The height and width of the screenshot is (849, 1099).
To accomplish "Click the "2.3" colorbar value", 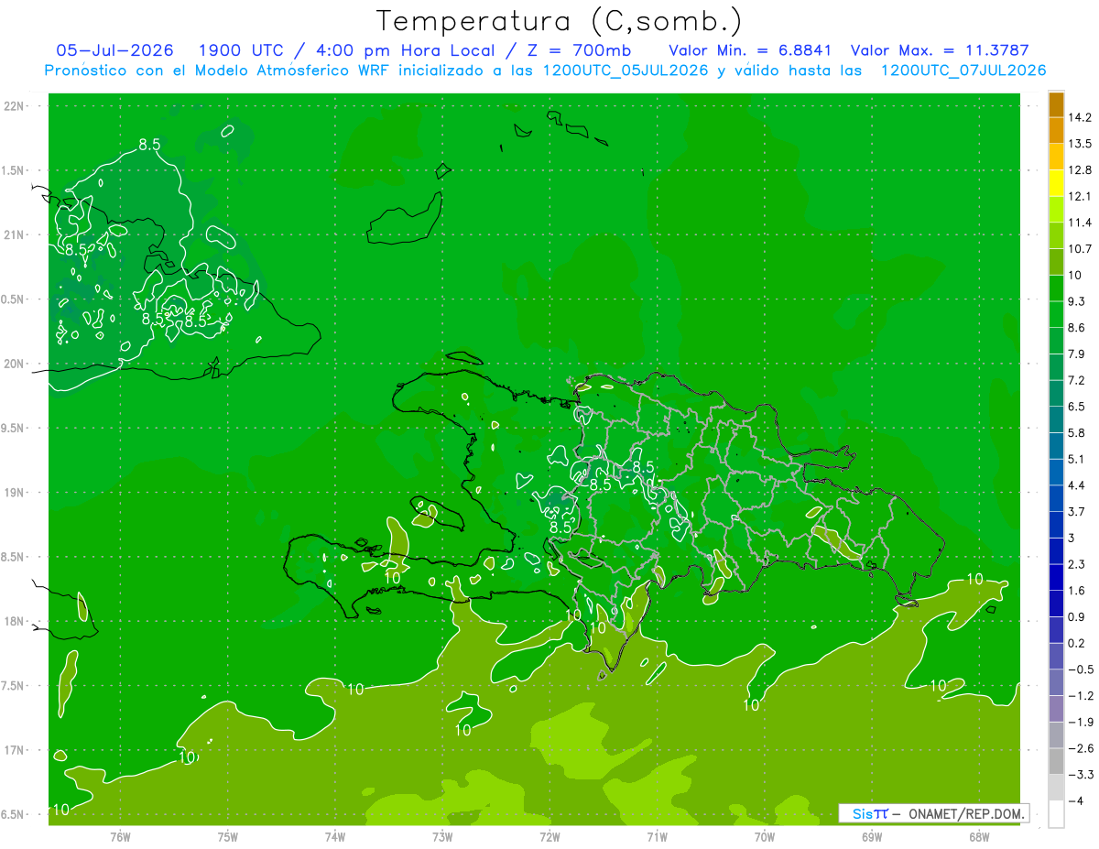I will coord(1077,564).
